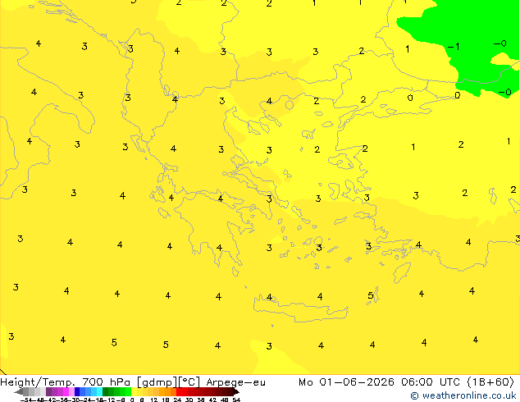
Task: Click the "12" legend scale label
Action: (x=154, y=400)
